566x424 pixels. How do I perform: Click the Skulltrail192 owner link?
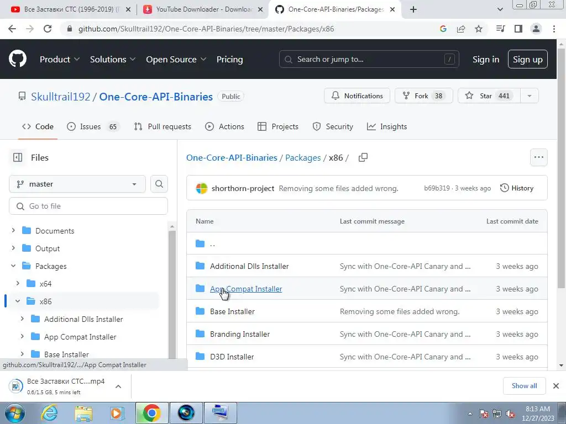click(x=61, y=97)
